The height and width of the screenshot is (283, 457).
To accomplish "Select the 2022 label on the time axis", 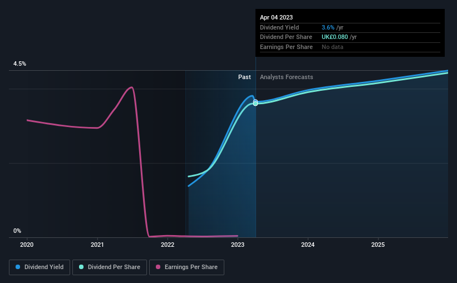I will pyautogui.click(x=168, y=245).
